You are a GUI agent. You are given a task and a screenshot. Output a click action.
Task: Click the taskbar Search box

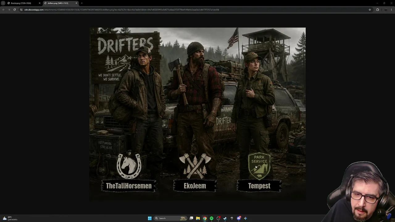click(171, 218)
